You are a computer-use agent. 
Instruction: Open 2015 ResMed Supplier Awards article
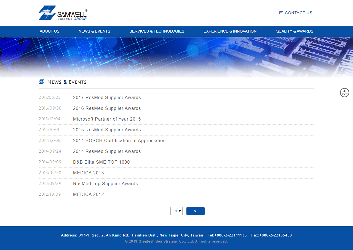107,130
